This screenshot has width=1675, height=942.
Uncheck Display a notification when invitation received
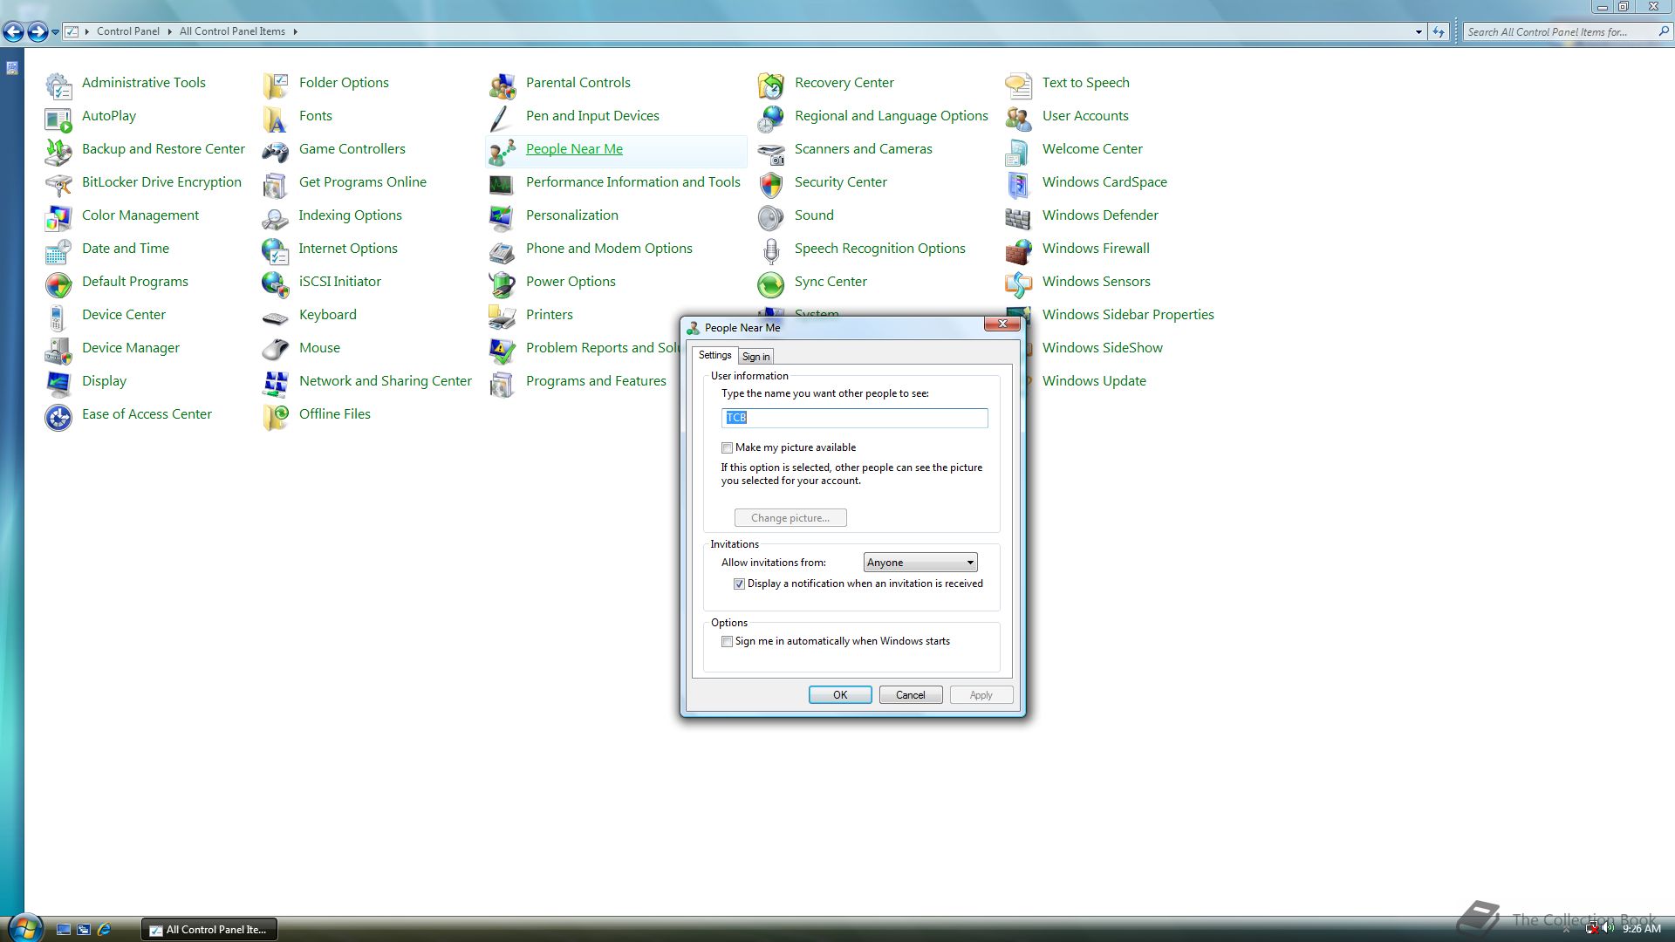click(x=739, y=584)
